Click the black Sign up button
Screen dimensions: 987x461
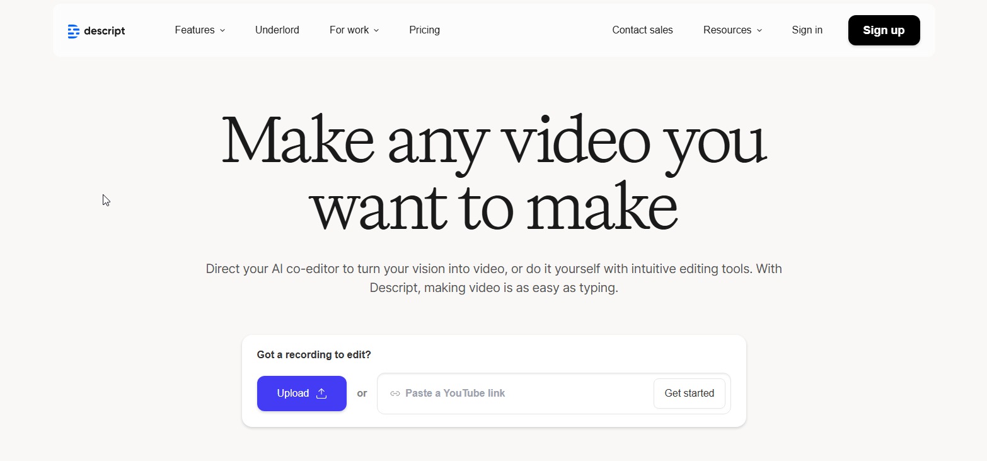pos(884,30)
